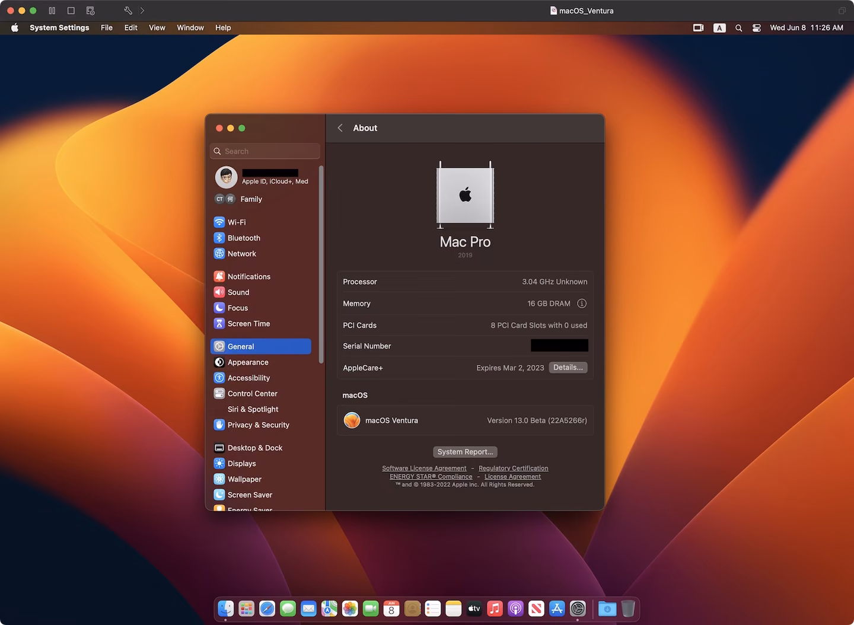854x625 pixels.
Task: Open the License Agreement link
Action: coord(512,477)
